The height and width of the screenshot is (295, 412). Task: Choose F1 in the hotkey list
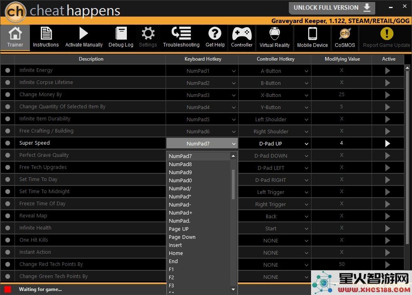point(199,269)
